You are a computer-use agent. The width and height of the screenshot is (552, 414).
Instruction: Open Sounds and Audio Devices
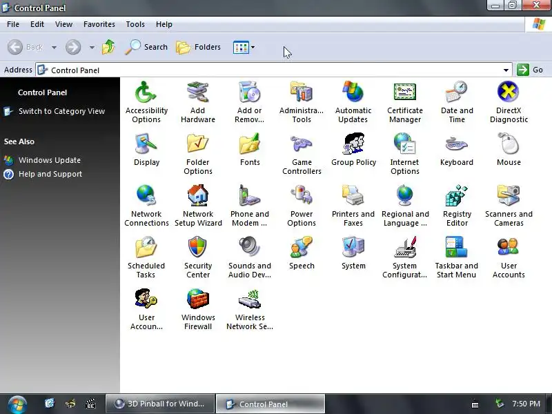pos(250,257)
